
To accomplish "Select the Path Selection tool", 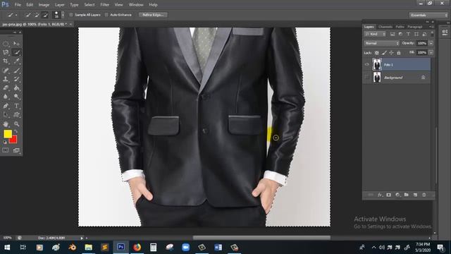I will tap(6, 115).
